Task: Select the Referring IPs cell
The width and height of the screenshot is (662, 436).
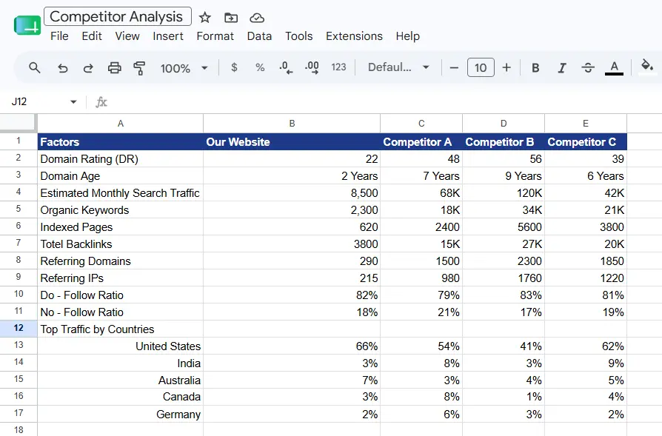Action: [x=120, y=278]
